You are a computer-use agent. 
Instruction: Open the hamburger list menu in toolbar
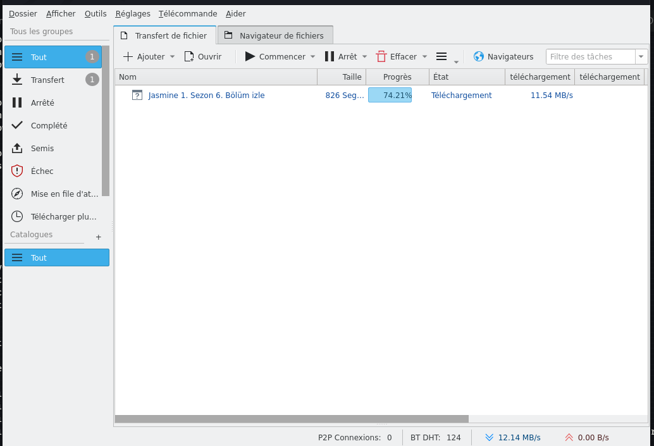pos(441,56)
